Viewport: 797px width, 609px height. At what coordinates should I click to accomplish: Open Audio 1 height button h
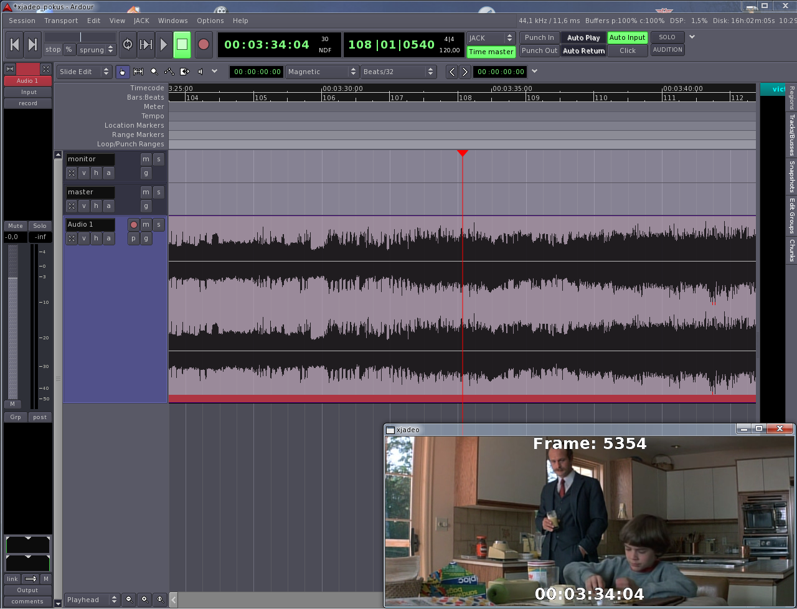[x=97, y=238]
